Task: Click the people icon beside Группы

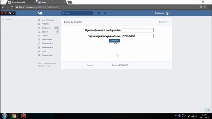Action: point(39,36)
